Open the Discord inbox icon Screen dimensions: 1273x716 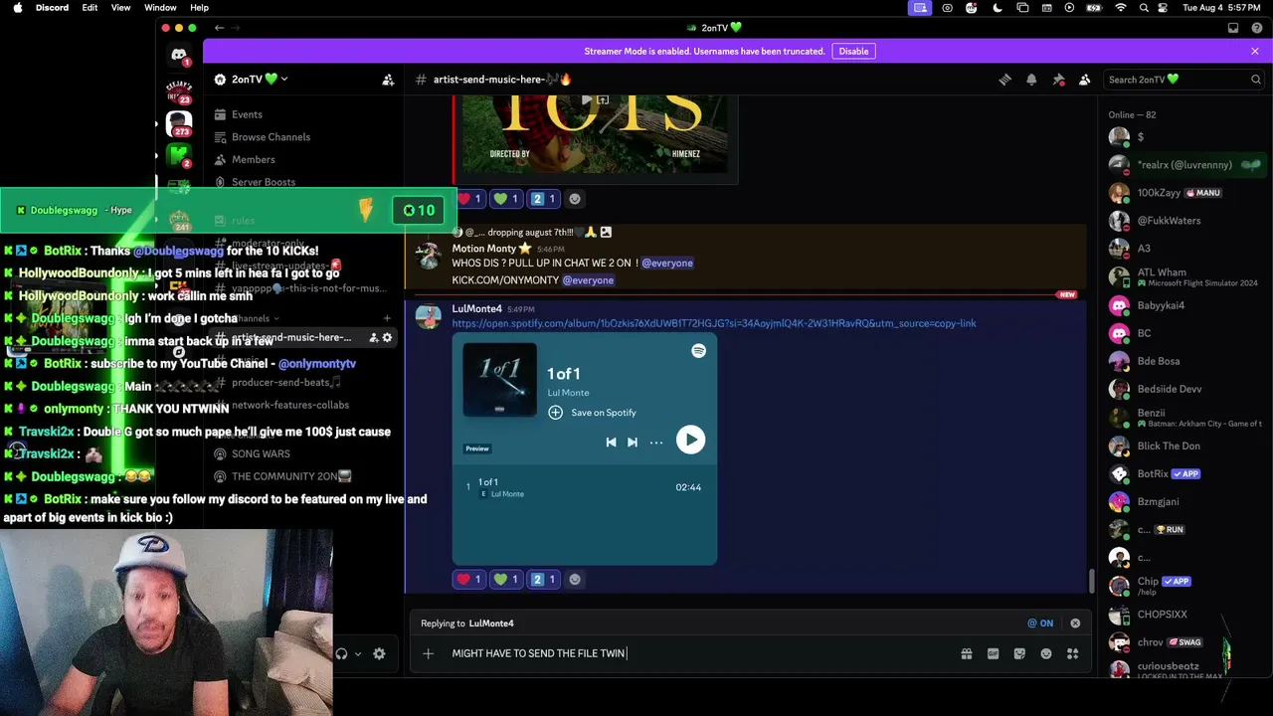1233,28
